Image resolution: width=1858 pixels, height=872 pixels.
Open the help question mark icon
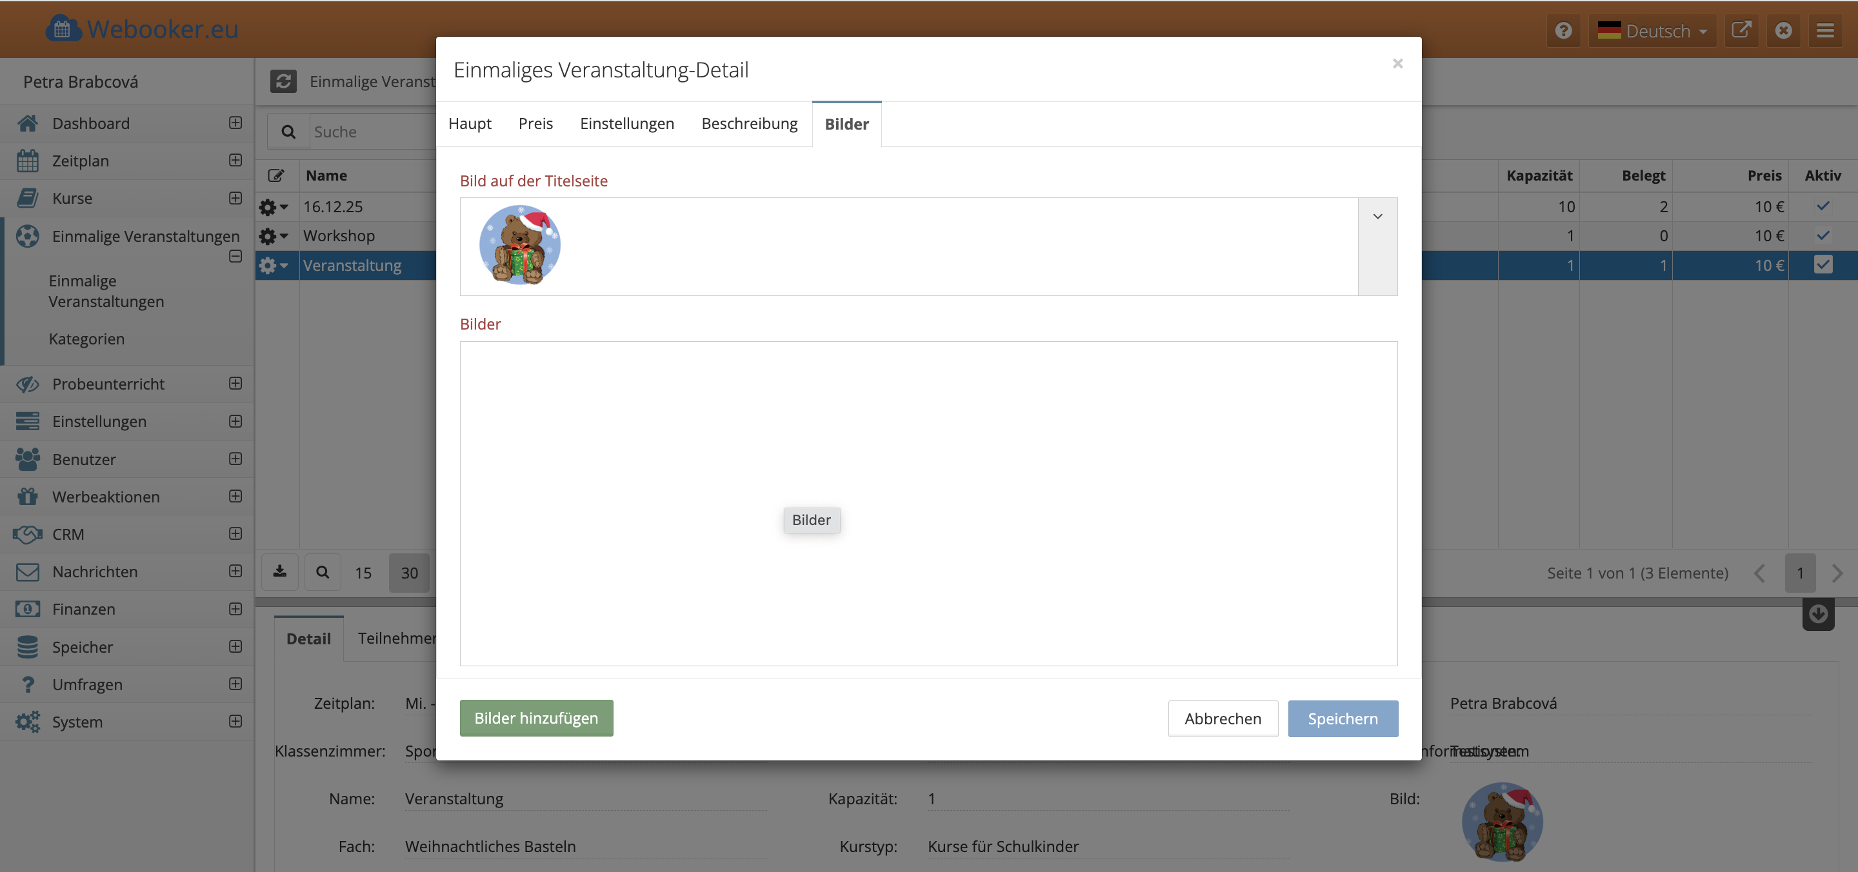(x=1563, y=30)
